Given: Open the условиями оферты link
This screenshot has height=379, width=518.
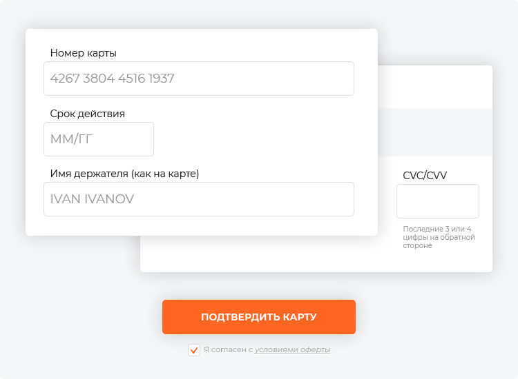Looking at the screenshot, I should pyautogui.click(x=292, y=349).
